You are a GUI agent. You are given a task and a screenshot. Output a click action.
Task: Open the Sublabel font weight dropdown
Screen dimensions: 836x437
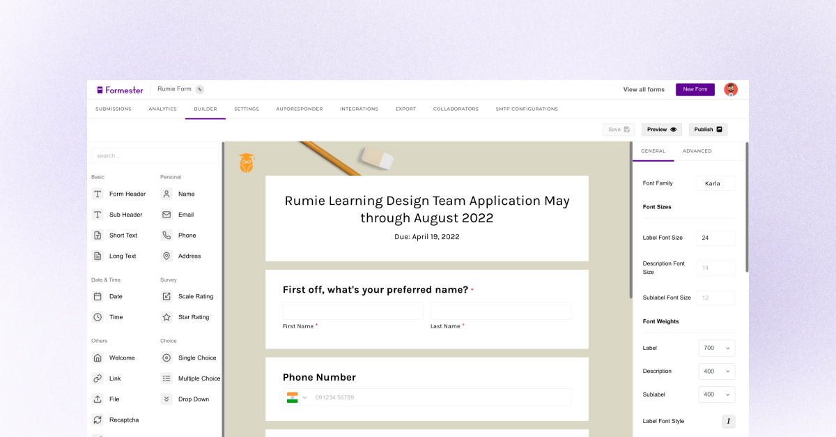click(716, 394)
